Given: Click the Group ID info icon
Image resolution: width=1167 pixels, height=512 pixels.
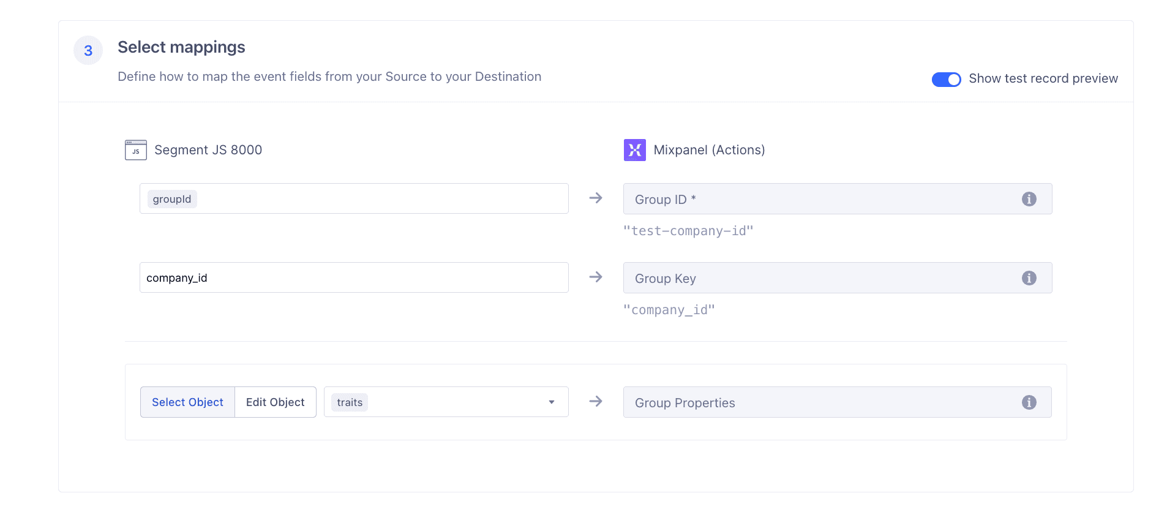Looking at the screenshot, I should (x=1029, y=199).
